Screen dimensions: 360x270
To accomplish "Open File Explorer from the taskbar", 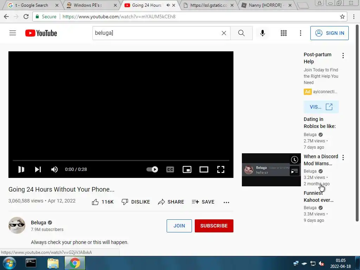I will (53, 263).
